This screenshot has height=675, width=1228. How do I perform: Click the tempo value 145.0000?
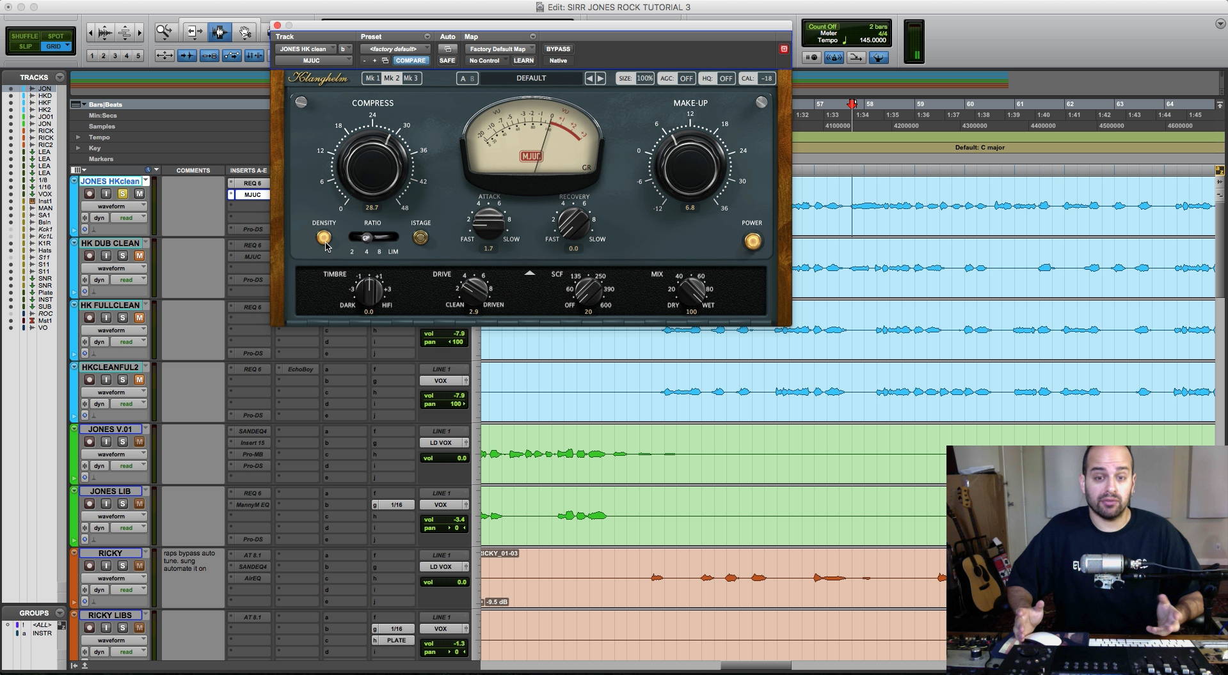(872, 40)
